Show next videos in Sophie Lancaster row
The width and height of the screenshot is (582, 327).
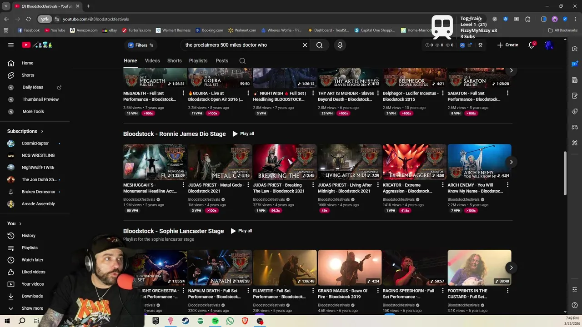click(511, 268)
